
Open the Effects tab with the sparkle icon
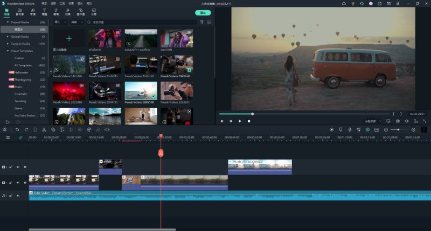(x=68, y=12)
